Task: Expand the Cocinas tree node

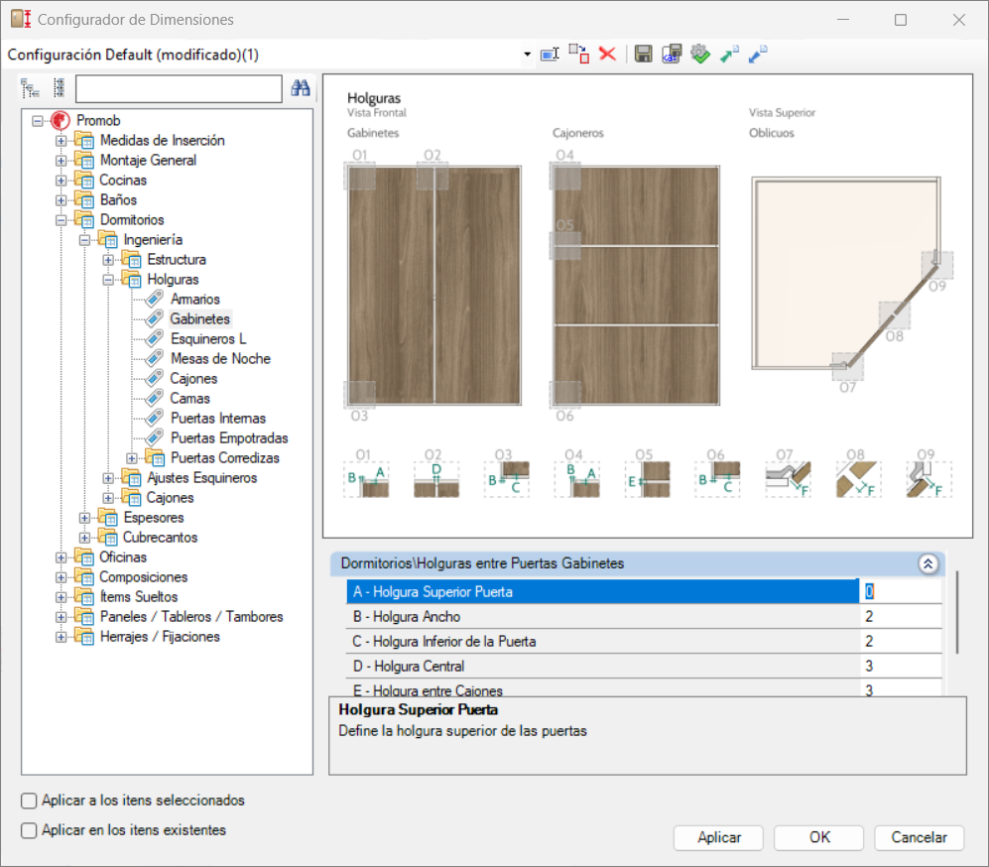Action: (x=62, y=181)
